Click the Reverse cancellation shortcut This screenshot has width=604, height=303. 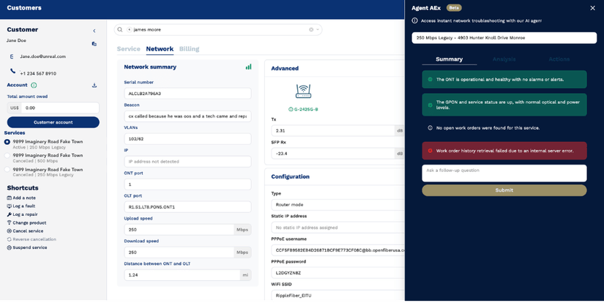pyautogui.click(x=31, y=239)
